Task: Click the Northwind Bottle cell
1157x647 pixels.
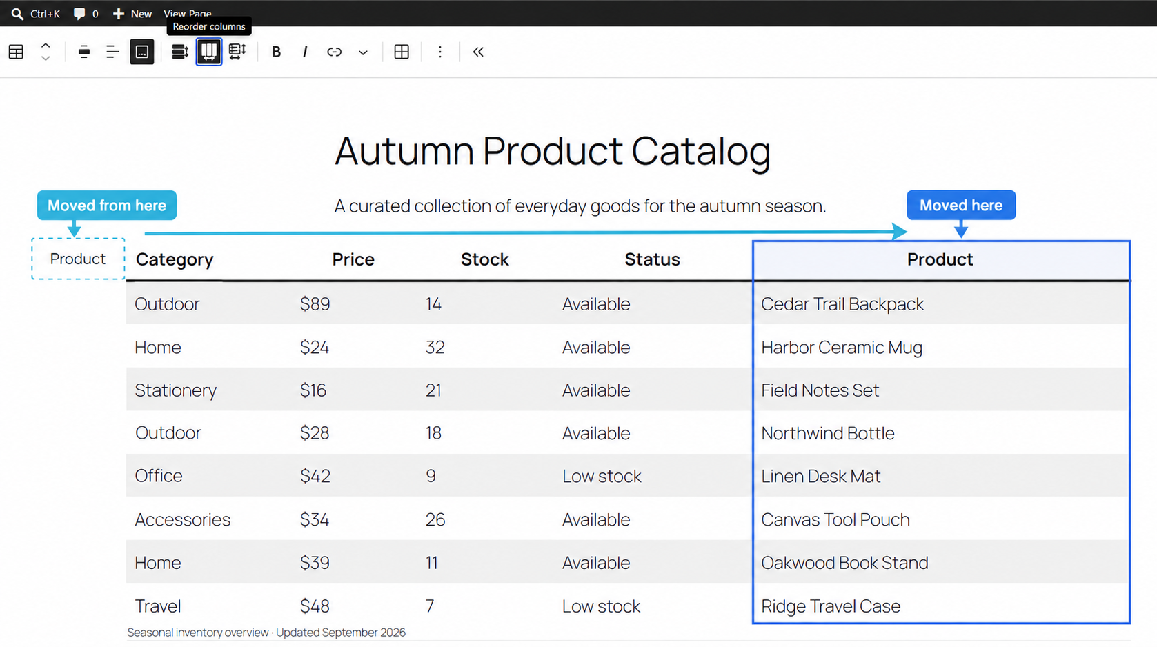Action: [x=828, y=433]
